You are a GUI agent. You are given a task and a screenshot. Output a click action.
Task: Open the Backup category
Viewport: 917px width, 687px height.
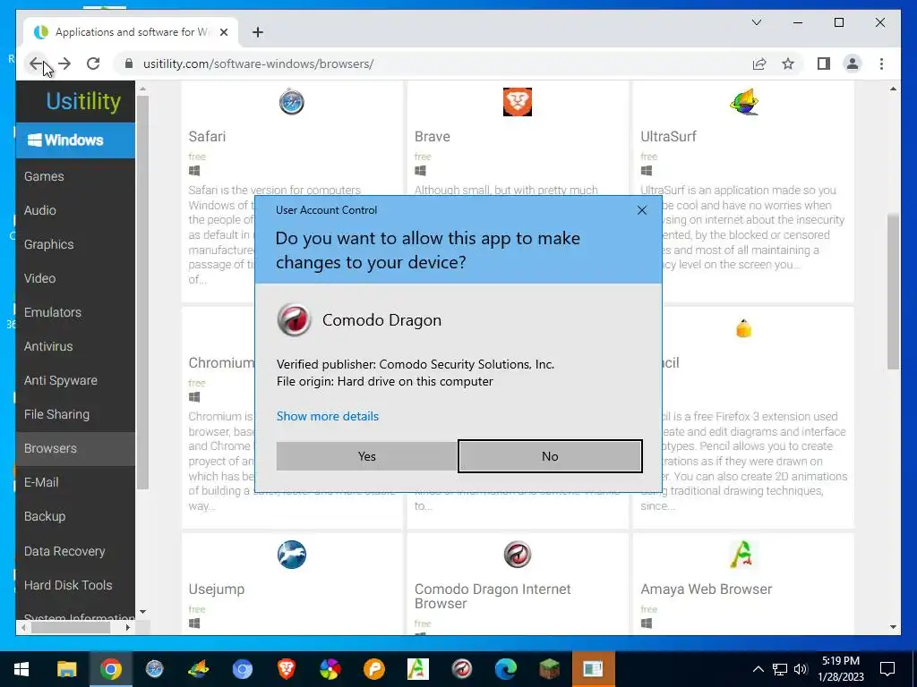[x=45, y=516]
